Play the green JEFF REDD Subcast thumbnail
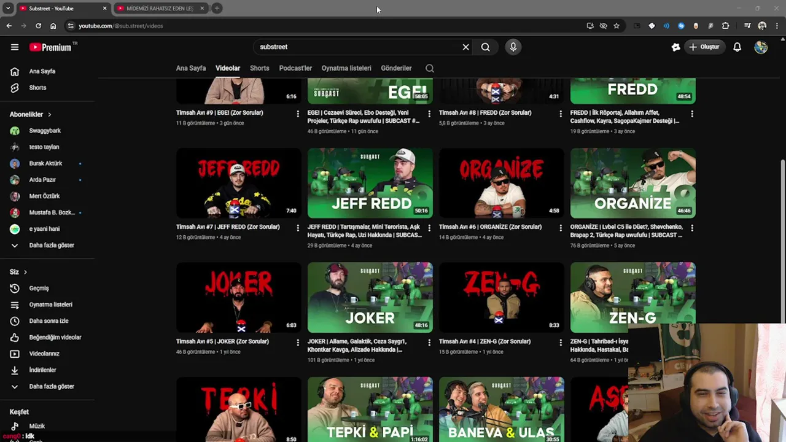 pos(370,183)
